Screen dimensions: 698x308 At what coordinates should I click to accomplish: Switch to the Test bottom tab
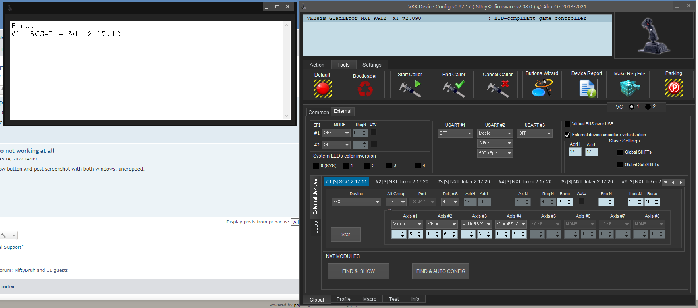pyautogui.click(x=394, y=299)
